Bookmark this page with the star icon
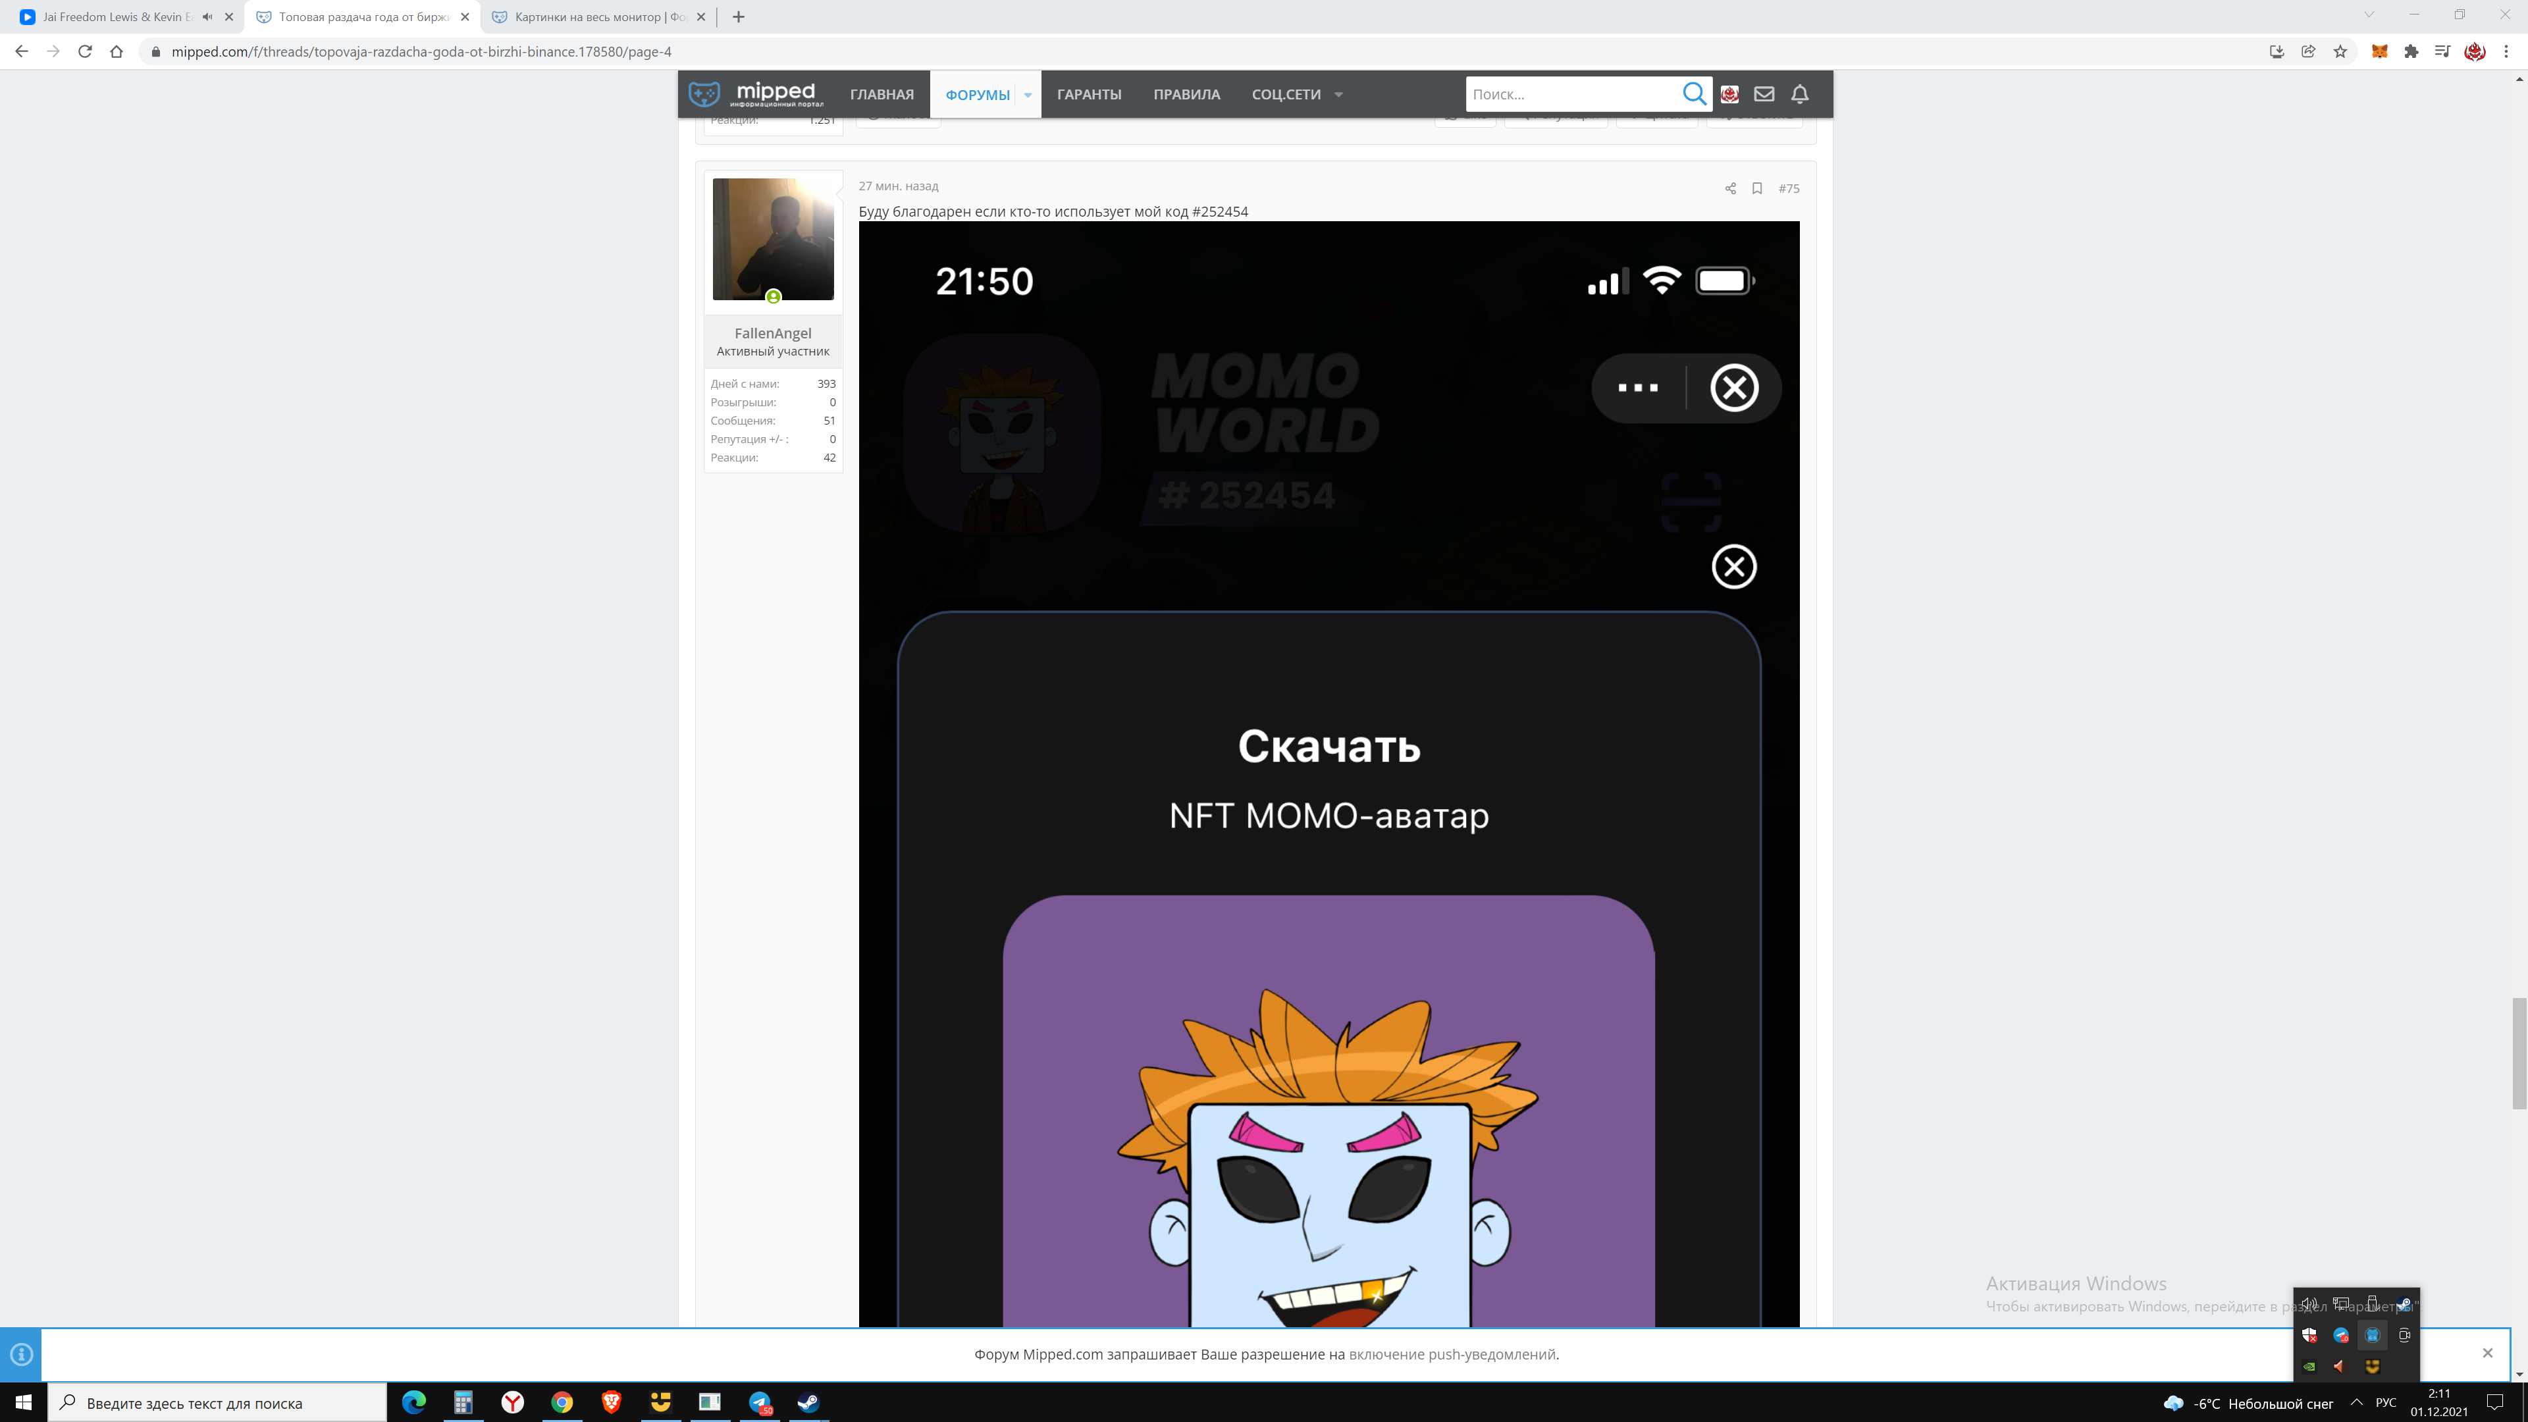 [2340, 52]
